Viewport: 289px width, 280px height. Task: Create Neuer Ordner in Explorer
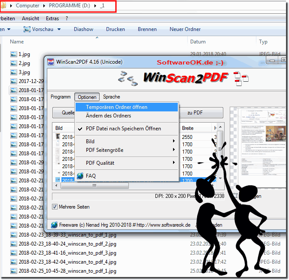[185, 29]
